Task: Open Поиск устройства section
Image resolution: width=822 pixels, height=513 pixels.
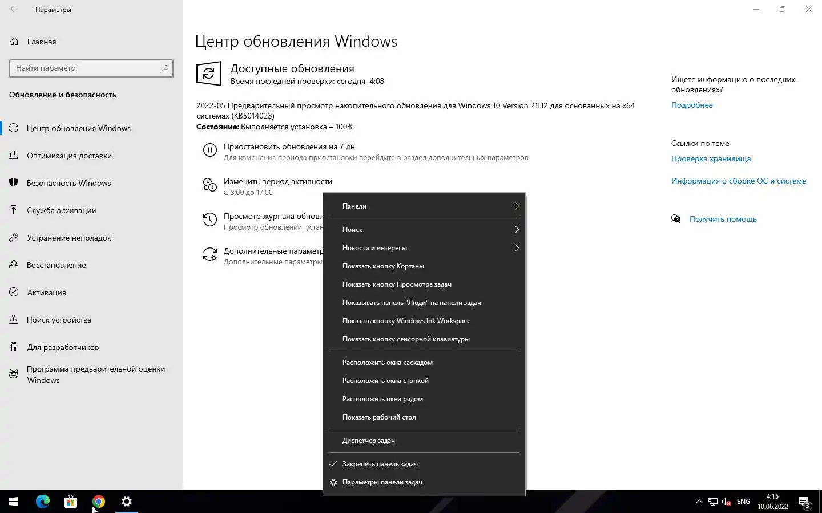Action: pos(91,320)
